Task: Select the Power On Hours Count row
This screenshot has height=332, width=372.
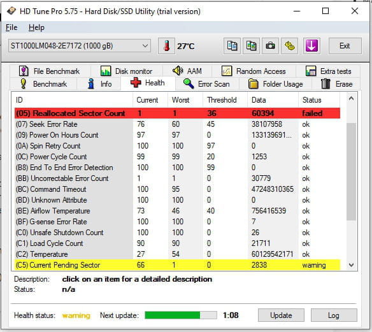Action: pyautogui.click(x=177, y=135)
